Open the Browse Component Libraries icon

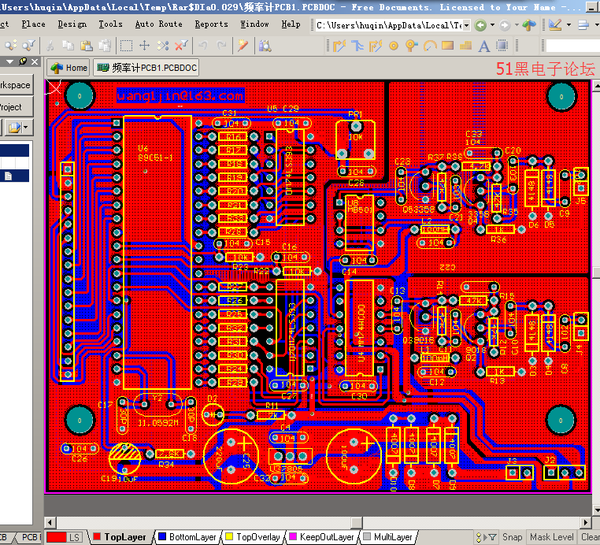point(265,46)
